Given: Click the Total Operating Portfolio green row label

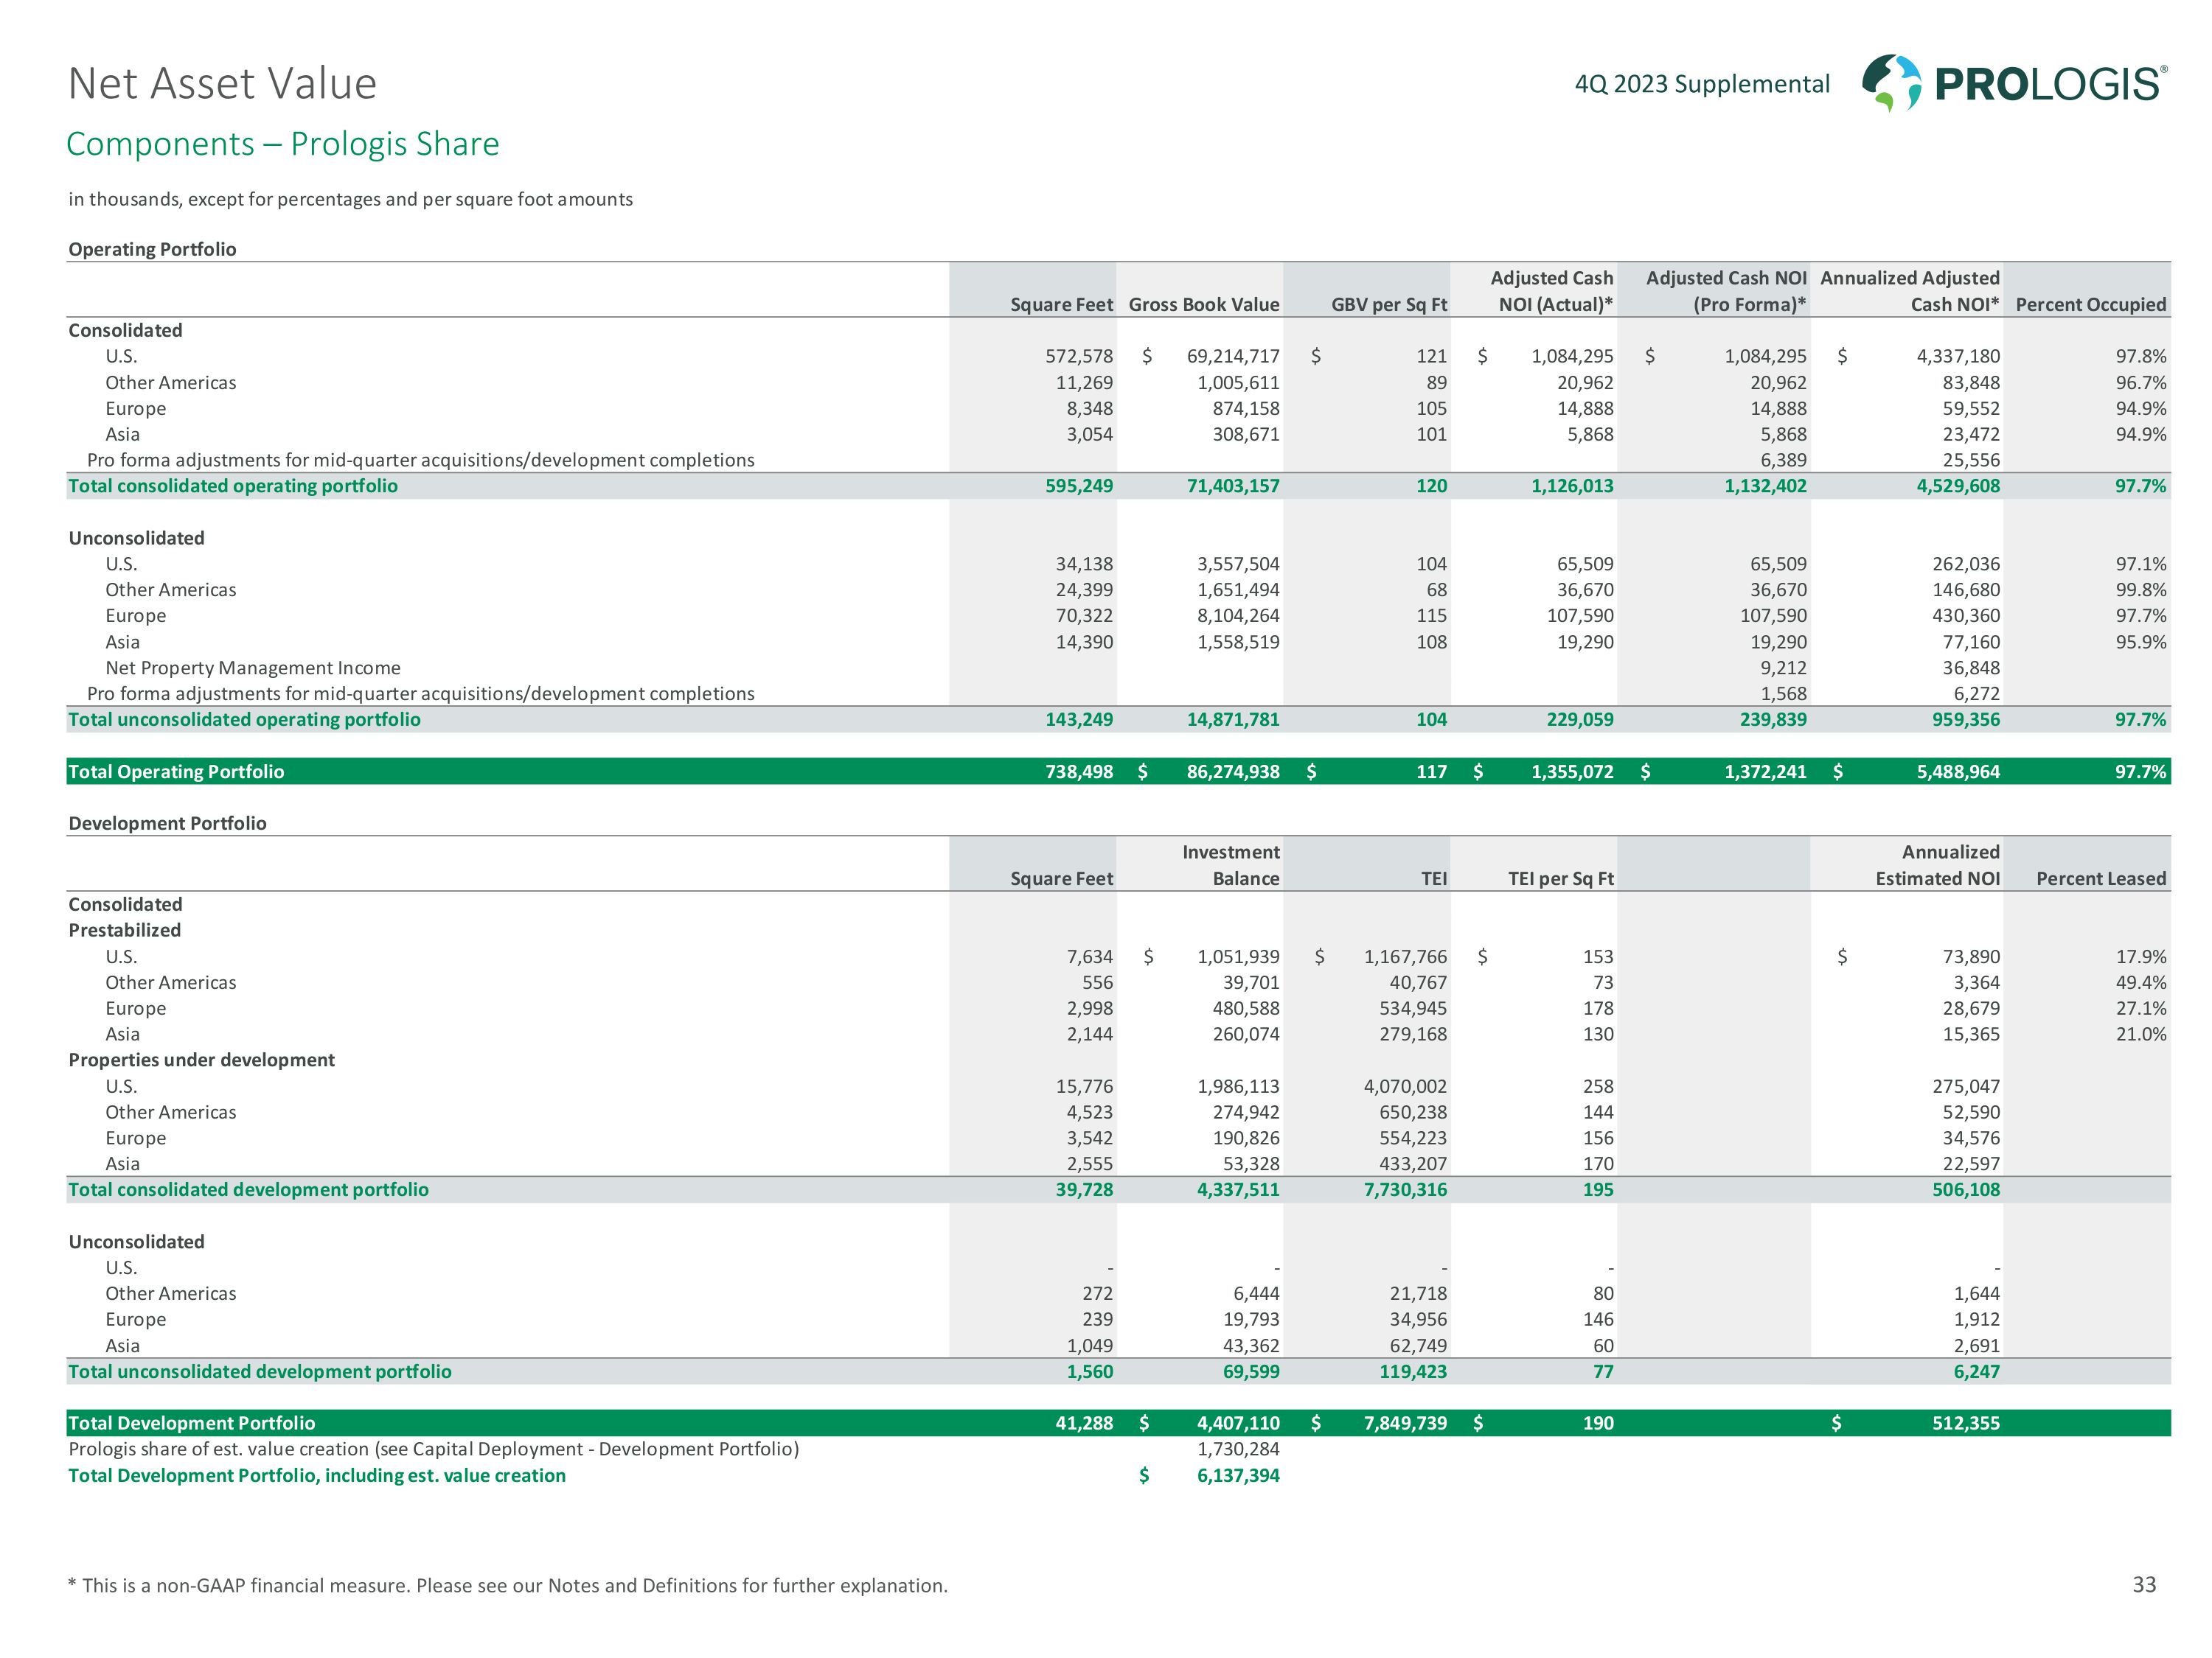Looking at the screenshot, I should click(x=176, y=772).
